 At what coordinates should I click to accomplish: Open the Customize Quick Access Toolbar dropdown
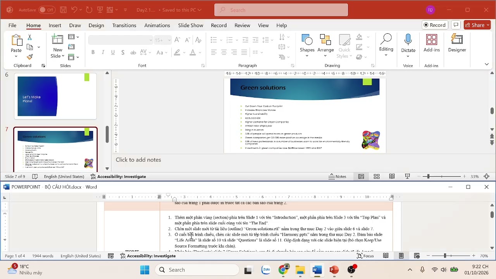(125, 10)
